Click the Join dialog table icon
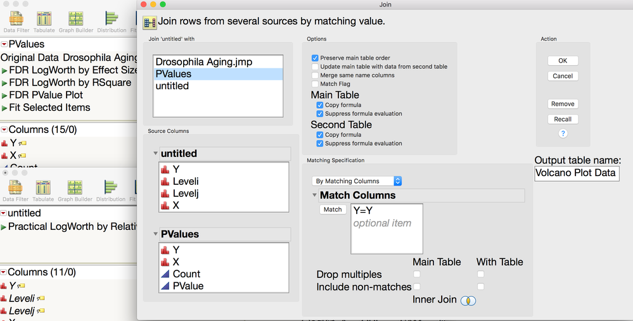The height and width of the screenshot is (321, 633). pyautogui.click(x=150, y=23)
